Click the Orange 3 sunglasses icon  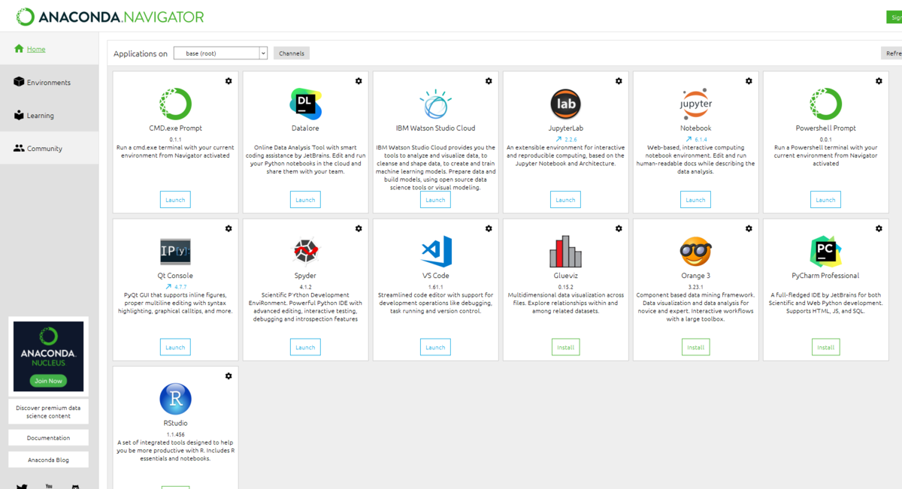tap(695, 252)
